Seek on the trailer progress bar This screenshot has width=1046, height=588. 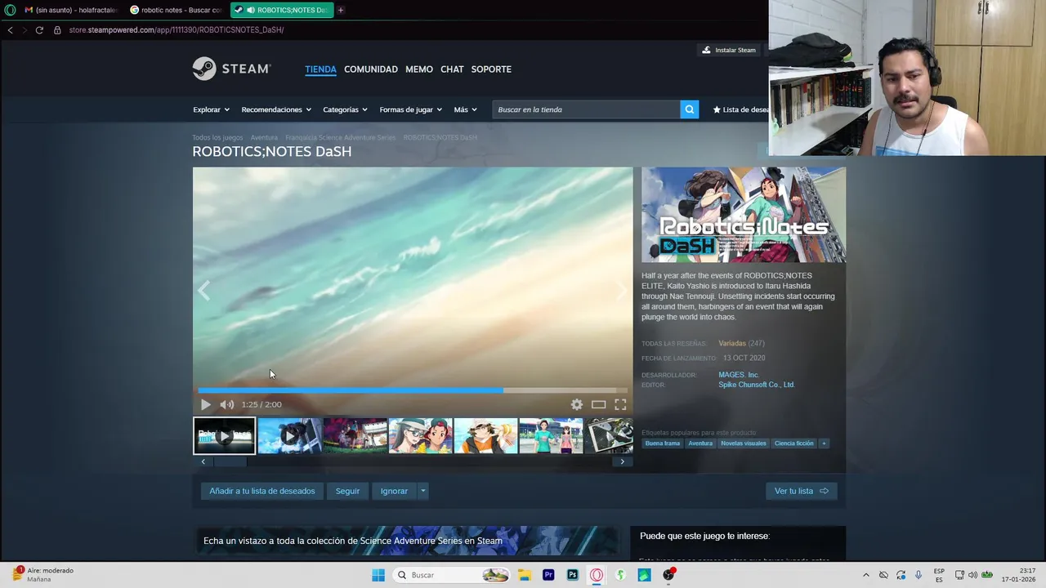click(413, 390)
